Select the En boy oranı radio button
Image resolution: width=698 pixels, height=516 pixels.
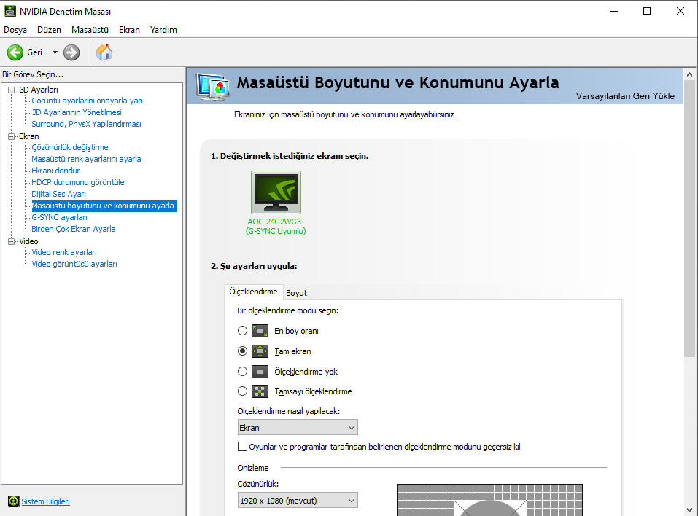coord(243,331)
